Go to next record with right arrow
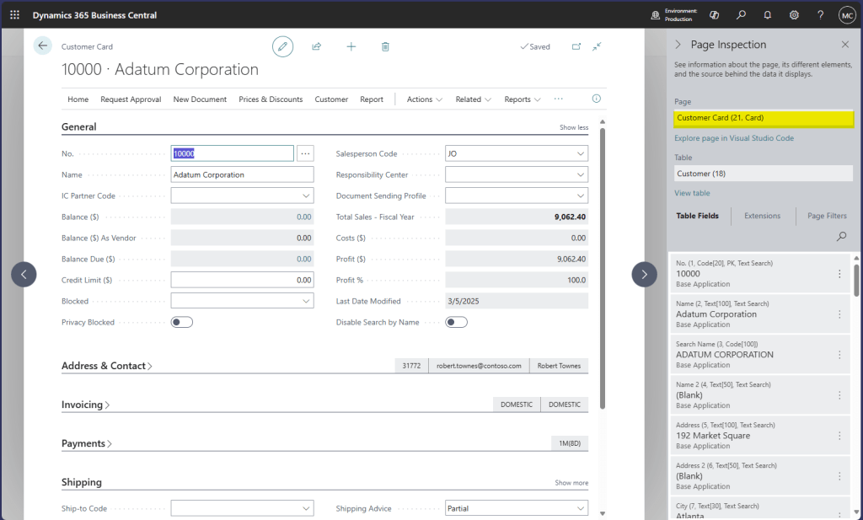The height and width of the screenshot is (520, 863). [x=644, y=274]
